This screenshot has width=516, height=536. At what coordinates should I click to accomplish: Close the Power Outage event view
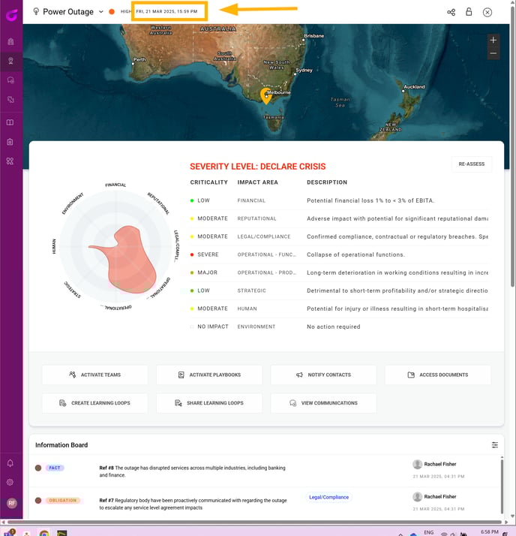[487, 12]
